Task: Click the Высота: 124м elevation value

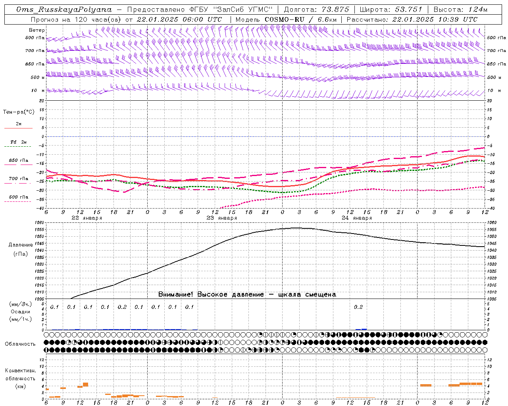Action: tap(460, 10)
